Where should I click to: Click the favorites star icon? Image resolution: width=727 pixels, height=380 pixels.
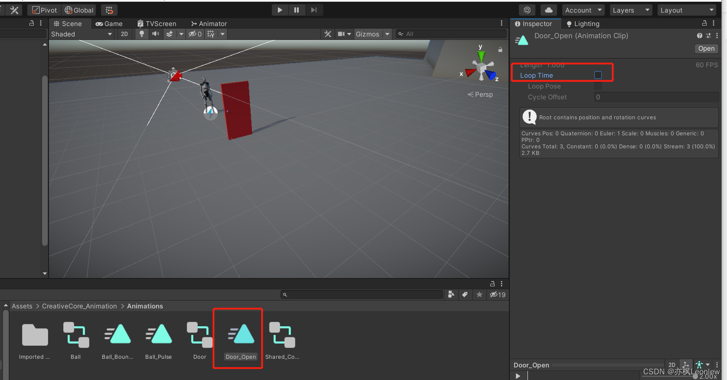click(479, 295)
